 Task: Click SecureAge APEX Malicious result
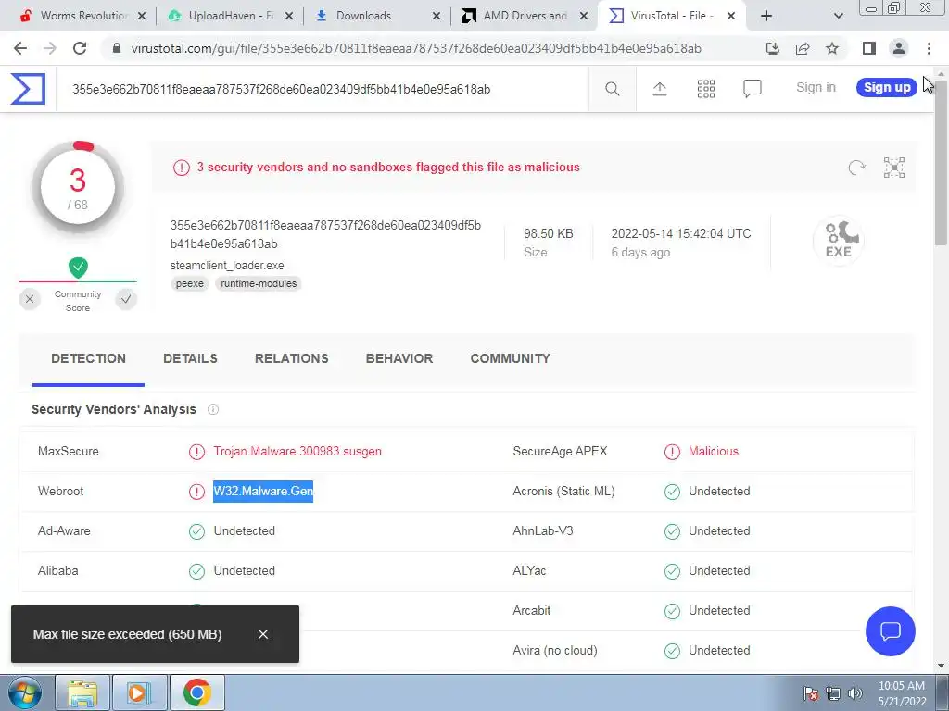tap(714, 451)
